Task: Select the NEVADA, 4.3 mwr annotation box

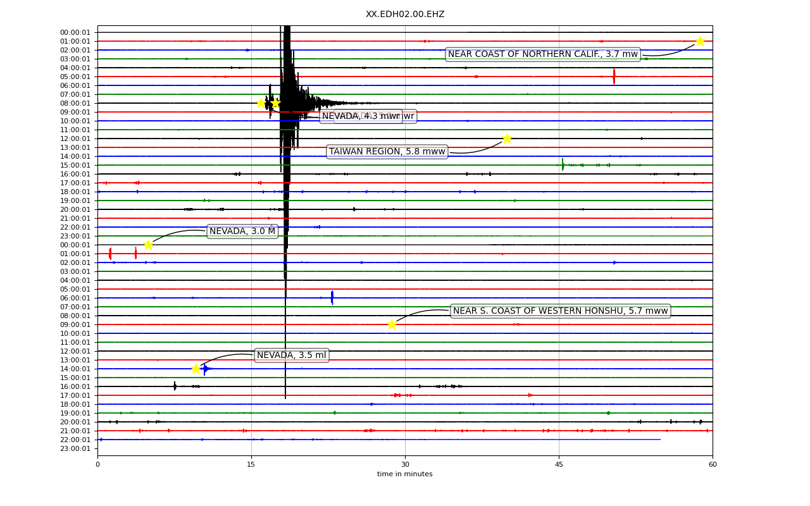Action: pos(361,116)
